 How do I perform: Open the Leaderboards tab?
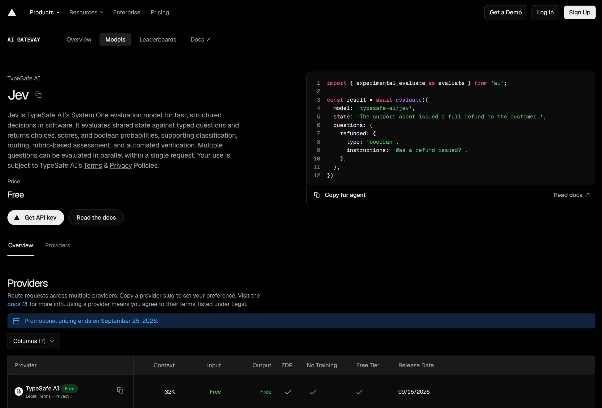(x=158, y=39)
